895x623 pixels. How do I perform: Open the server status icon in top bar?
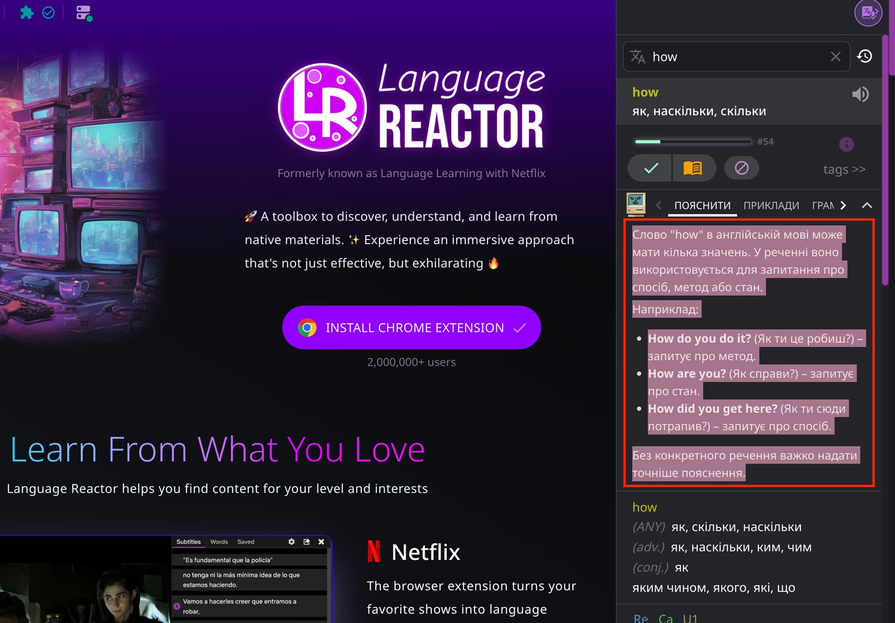point(84,13)
